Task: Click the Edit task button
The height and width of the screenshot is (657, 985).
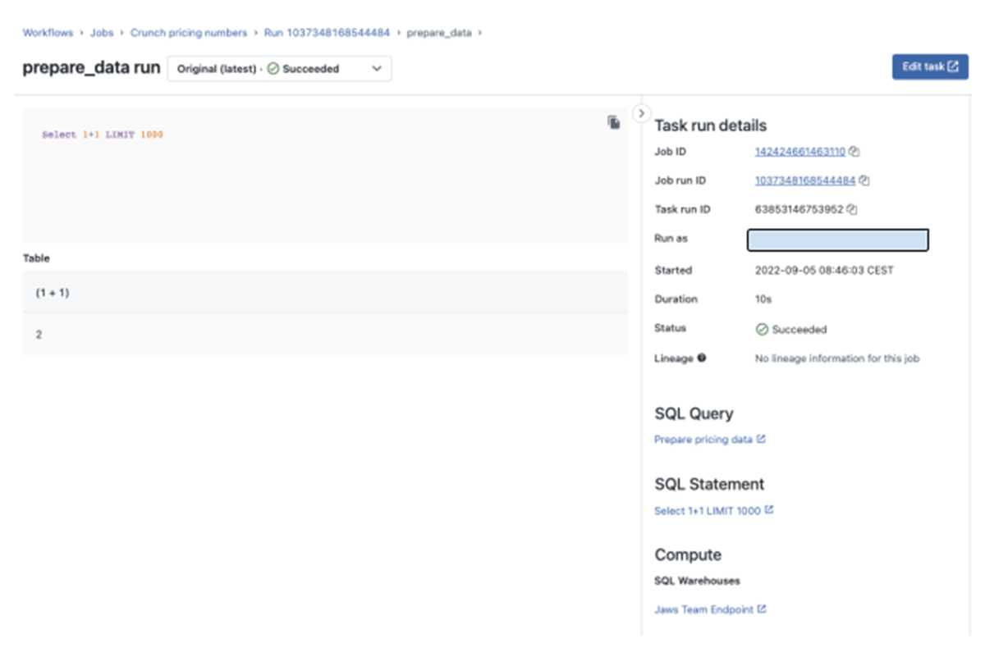Action: (x=930, y=67)
